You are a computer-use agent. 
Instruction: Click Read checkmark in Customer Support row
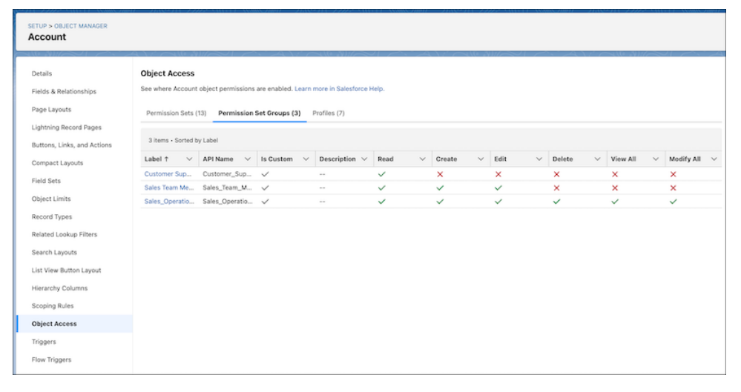click(381, 174)
